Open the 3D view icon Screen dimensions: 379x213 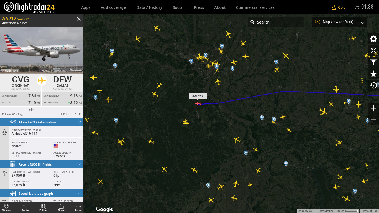tap(6, 207)
